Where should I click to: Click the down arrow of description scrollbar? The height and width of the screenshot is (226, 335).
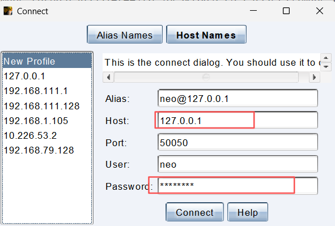point(325,67)
